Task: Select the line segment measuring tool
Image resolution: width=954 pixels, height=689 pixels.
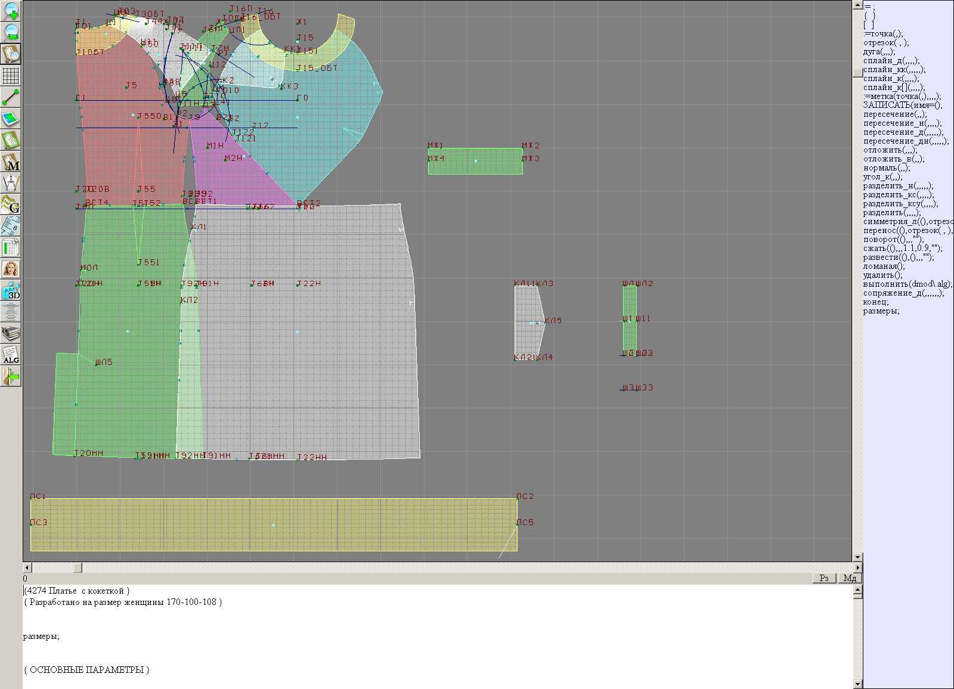Action: (11, 97)
